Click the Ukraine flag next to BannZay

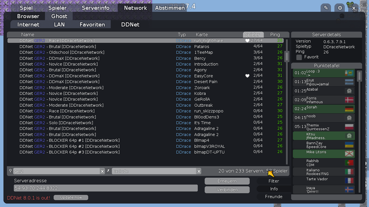[349, 145]
